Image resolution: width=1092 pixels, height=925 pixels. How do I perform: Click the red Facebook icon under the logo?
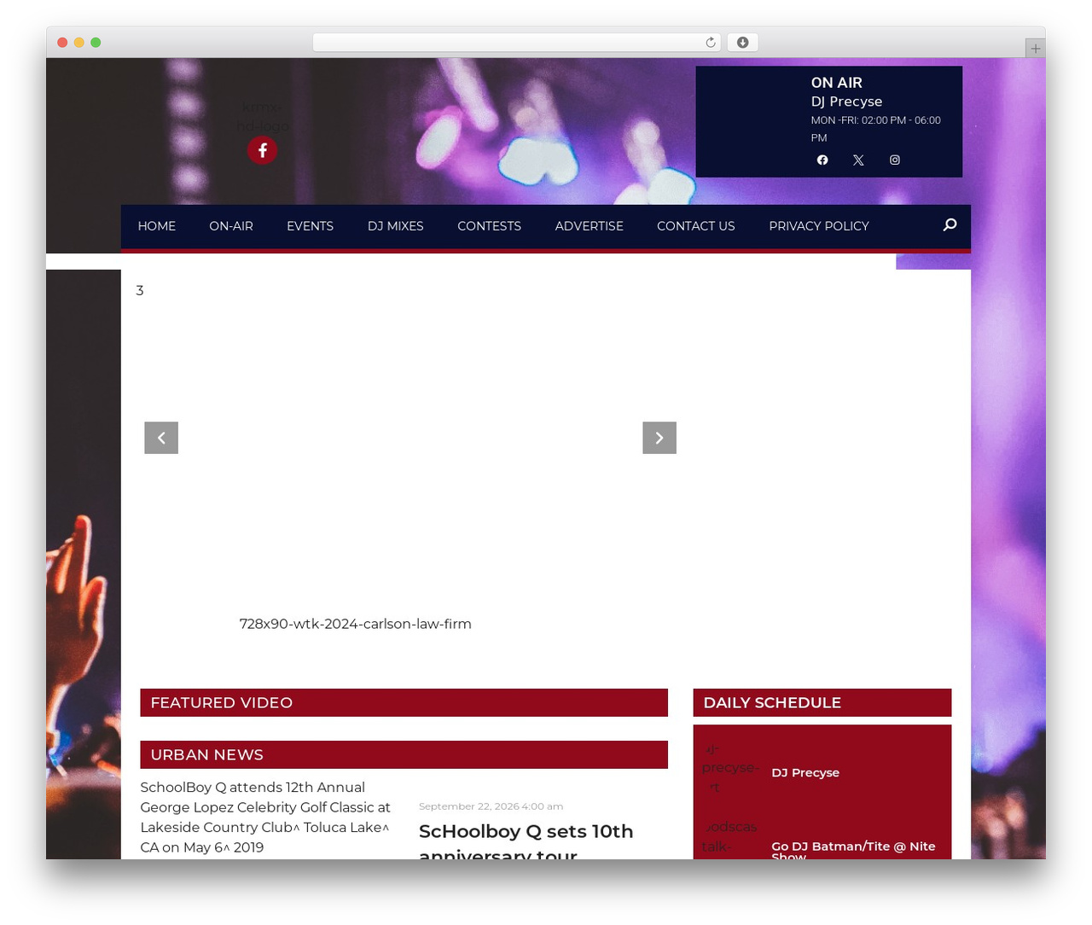(263, 150)
